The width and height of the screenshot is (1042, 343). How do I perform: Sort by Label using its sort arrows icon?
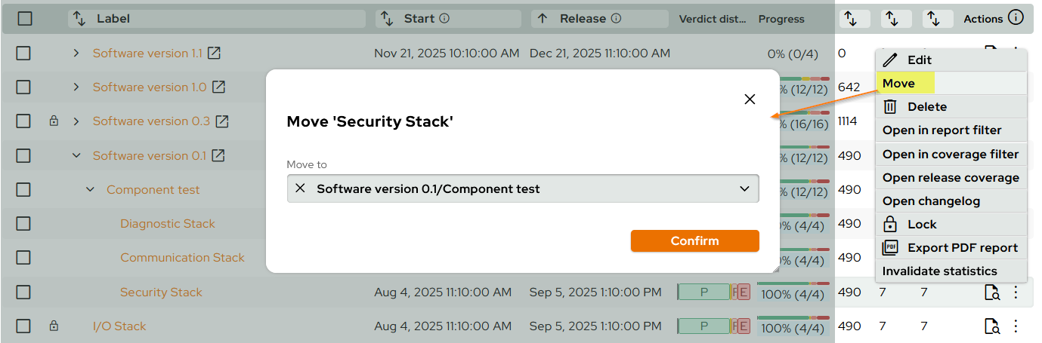(79, 18)
